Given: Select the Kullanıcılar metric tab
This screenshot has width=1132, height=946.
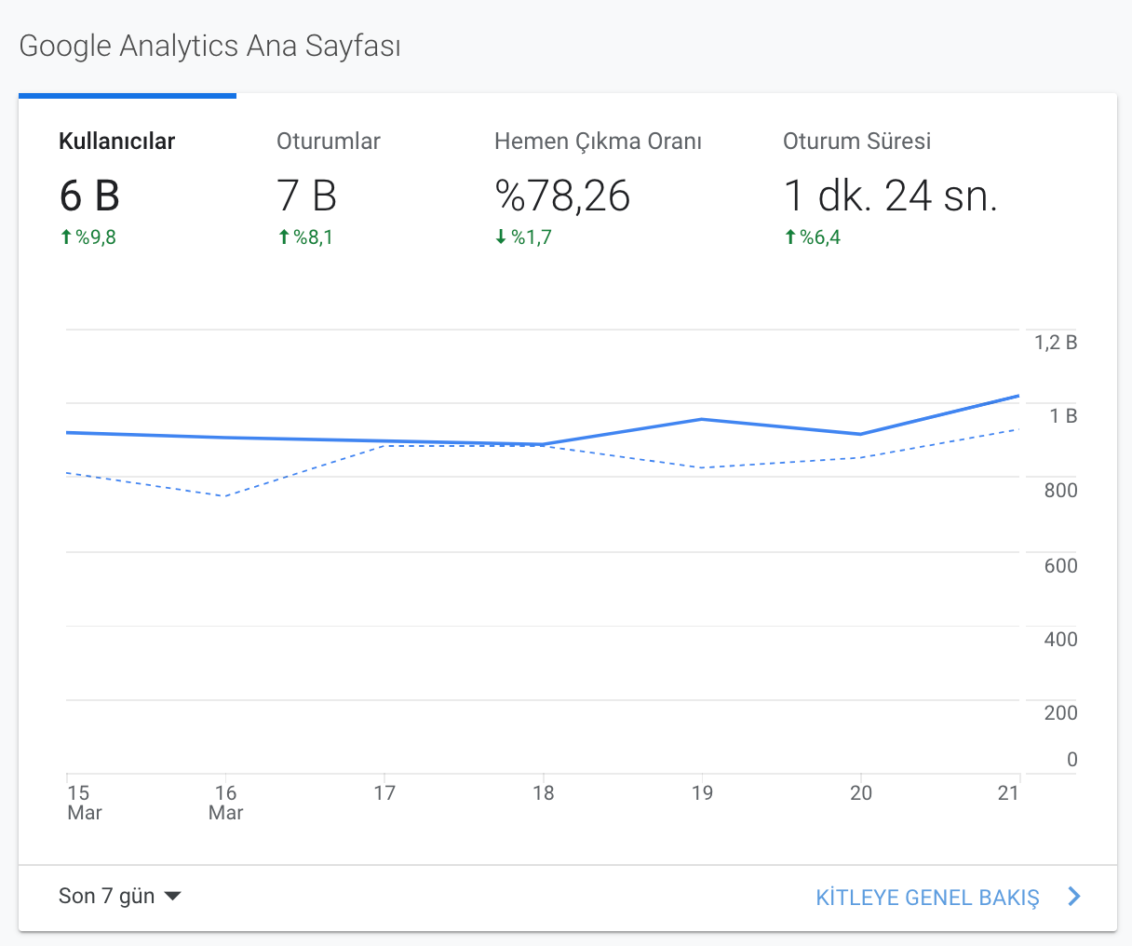Looking at the screenshot, I should click(x=128, y=186).
